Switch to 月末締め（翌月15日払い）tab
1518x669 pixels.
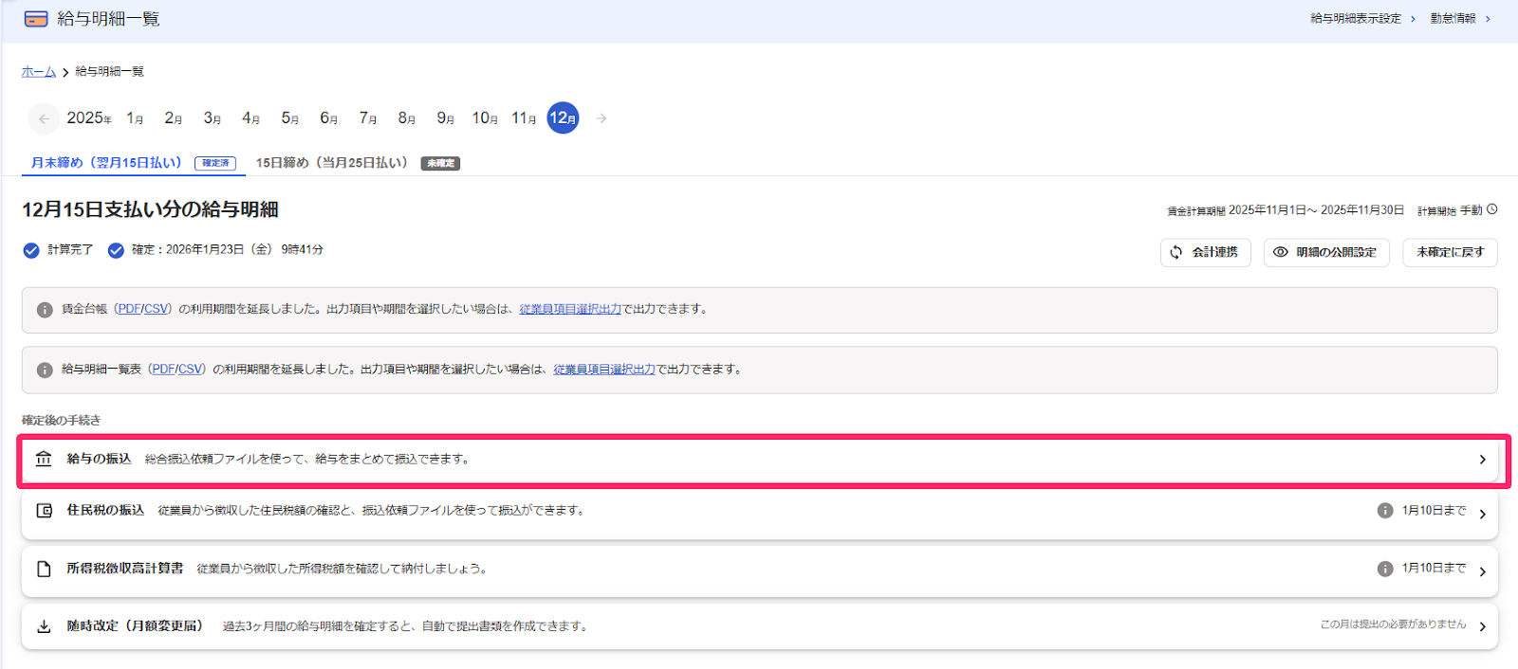(134, 163)
